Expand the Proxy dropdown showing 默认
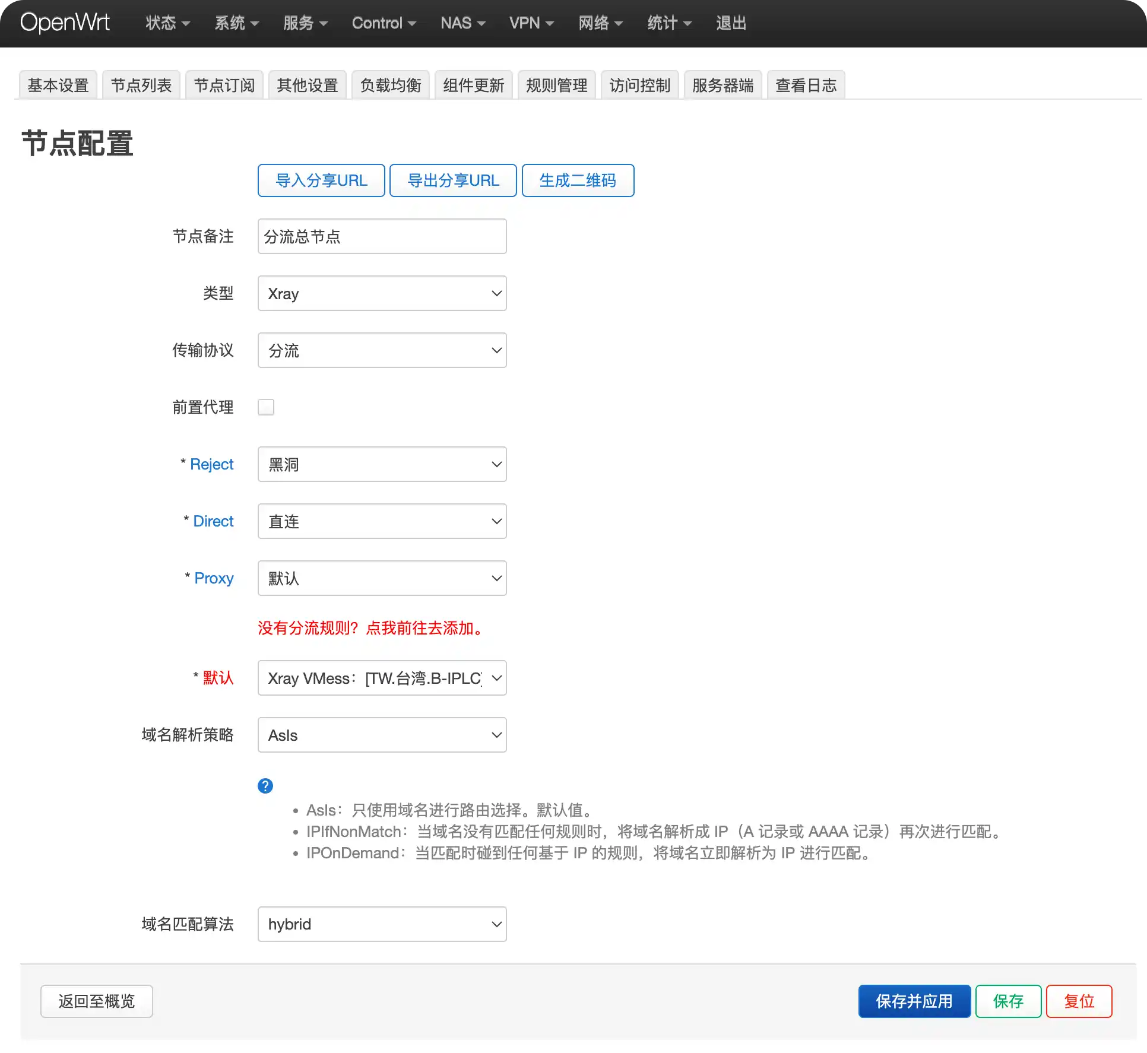Screen dimensions: 1147x1053 tap(382, 578)
